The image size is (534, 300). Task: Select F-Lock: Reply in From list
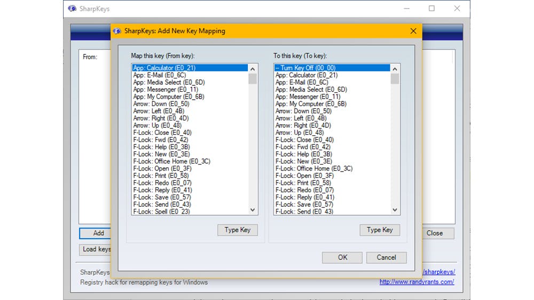pyautogui.click(x=190, y=190)
